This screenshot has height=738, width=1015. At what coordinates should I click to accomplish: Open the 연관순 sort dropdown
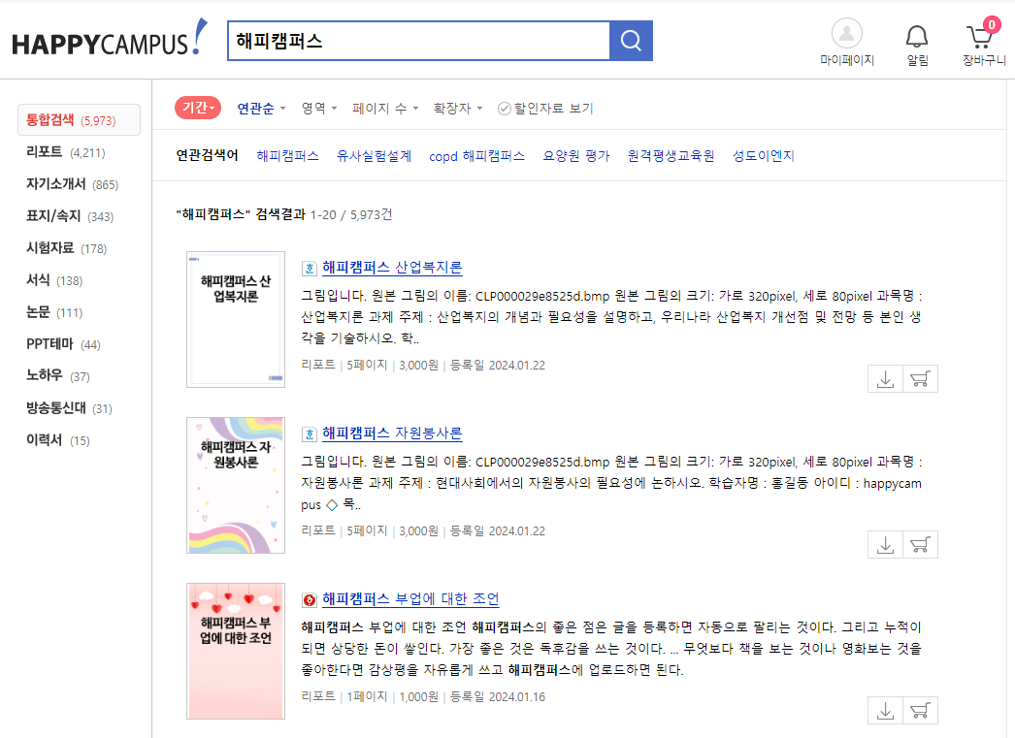pyautogui.click(x=260, y=108)
